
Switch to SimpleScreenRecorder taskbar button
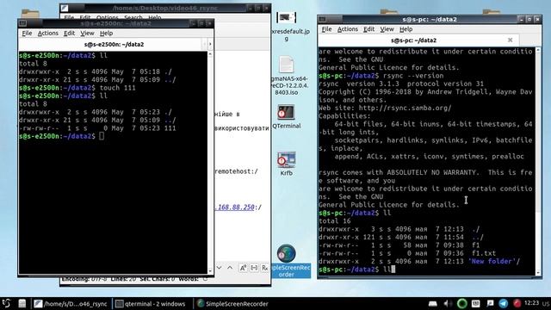(233, 304)
